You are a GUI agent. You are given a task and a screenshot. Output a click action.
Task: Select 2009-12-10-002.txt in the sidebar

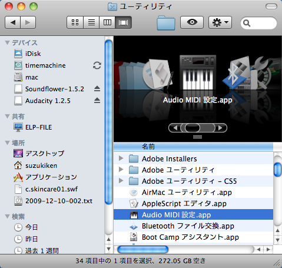[x=53, y=201]
